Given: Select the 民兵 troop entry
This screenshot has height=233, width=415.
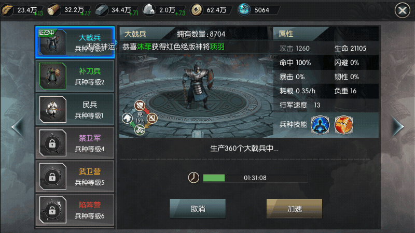Looking at the screenshot, I should coord(75,109).
